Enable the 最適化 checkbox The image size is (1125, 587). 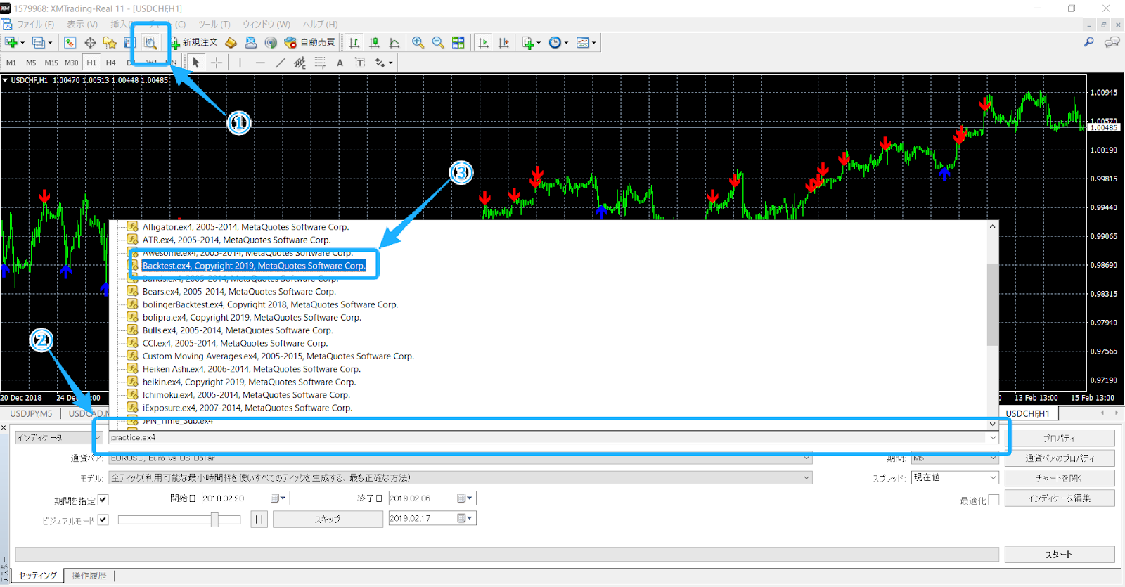tap(994, 500)
